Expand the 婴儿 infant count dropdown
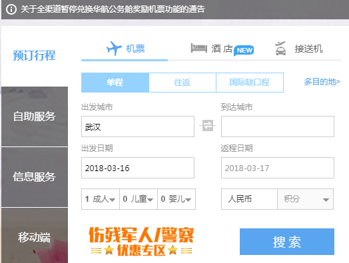 point(176,199)
